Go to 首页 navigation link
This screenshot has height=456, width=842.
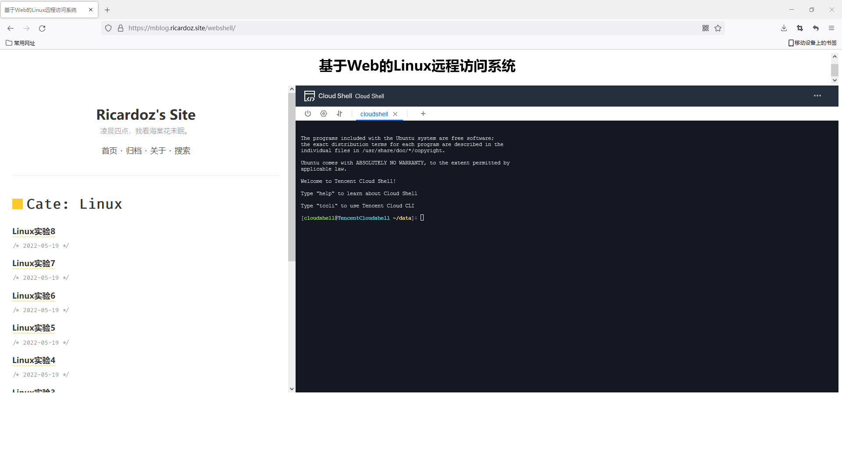click(x=109, y=151)
